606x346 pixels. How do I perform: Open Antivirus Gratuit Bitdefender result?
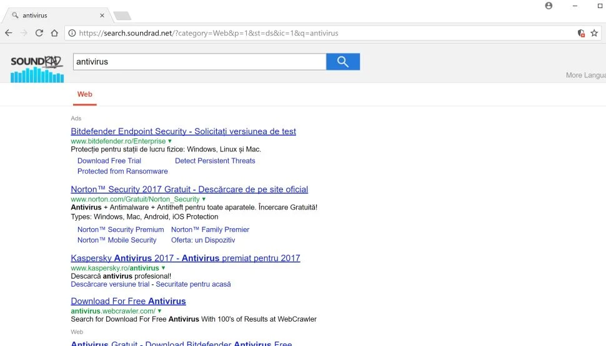pos(181,344)
